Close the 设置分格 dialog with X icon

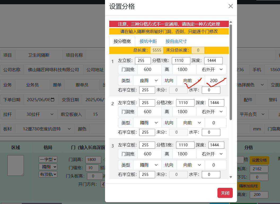point(230,6)
